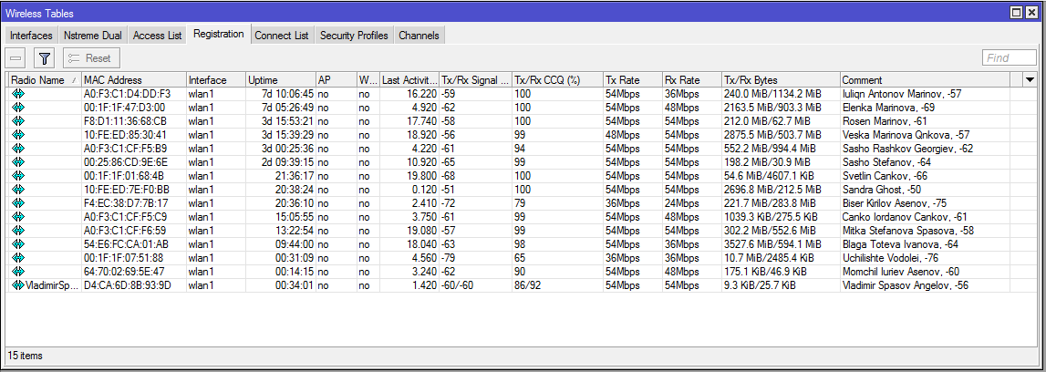Viewport: 1046px width, 372px height.
Task: Focus the Find search field
Action: [x=1010, y=58]
